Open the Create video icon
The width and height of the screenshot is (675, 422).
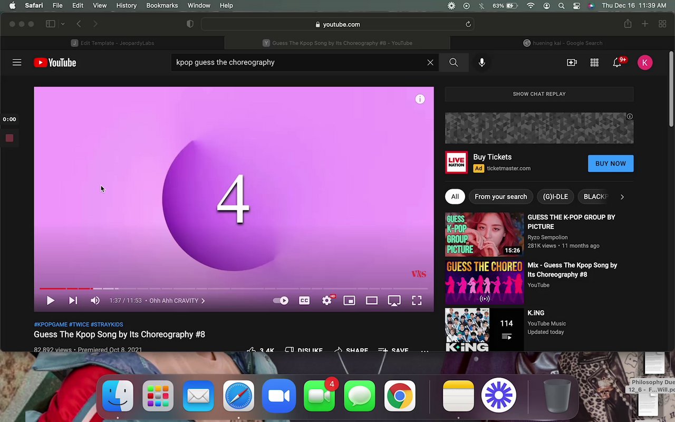click(x=572, y=62)
